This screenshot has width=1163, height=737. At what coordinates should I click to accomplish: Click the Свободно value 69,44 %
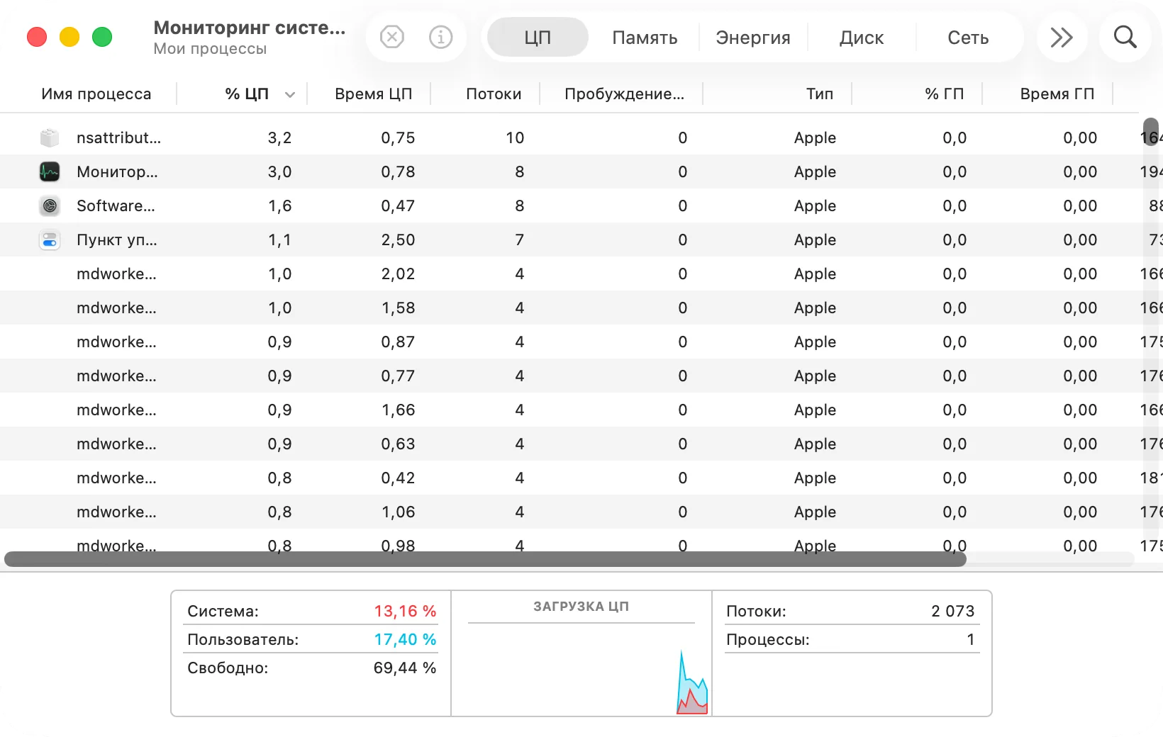pos(405,668)
